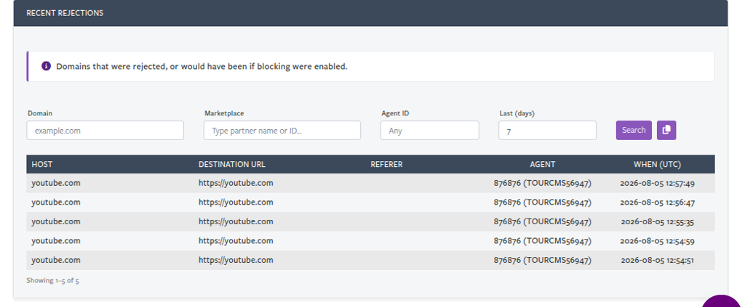The image size is (745, 307).
Task: Click the WHEN (UTC) column header
Action: click(657, 165)
